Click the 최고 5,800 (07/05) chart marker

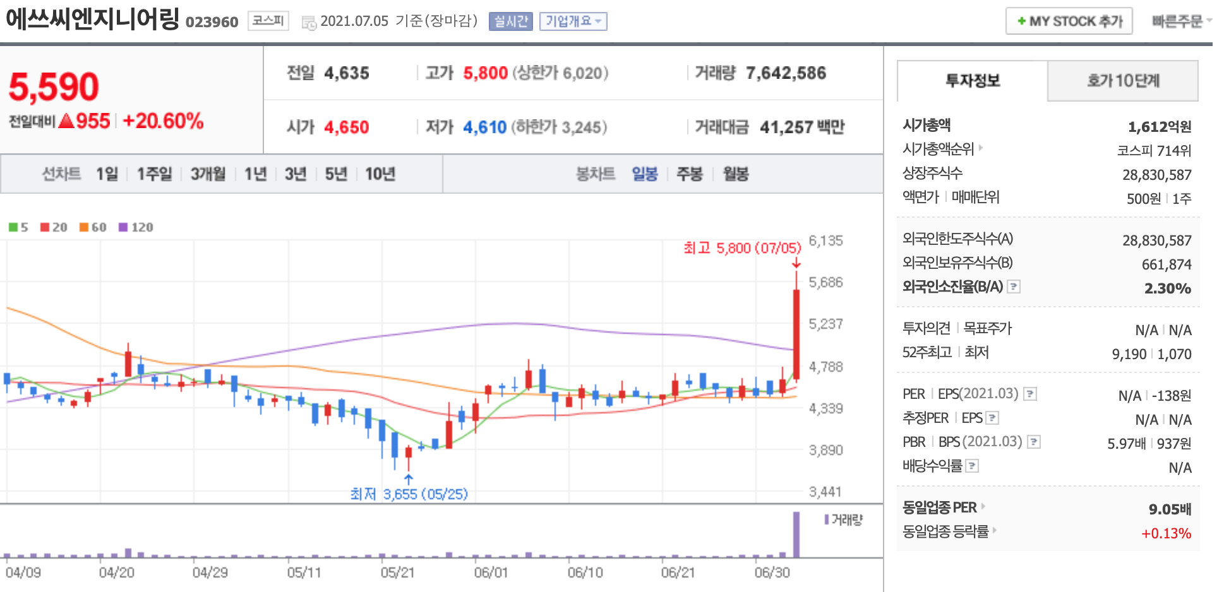[742, 248]
